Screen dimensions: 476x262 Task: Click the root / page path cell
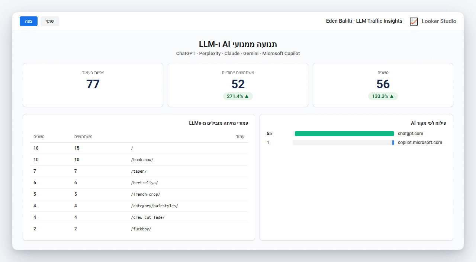click(132, 148)
